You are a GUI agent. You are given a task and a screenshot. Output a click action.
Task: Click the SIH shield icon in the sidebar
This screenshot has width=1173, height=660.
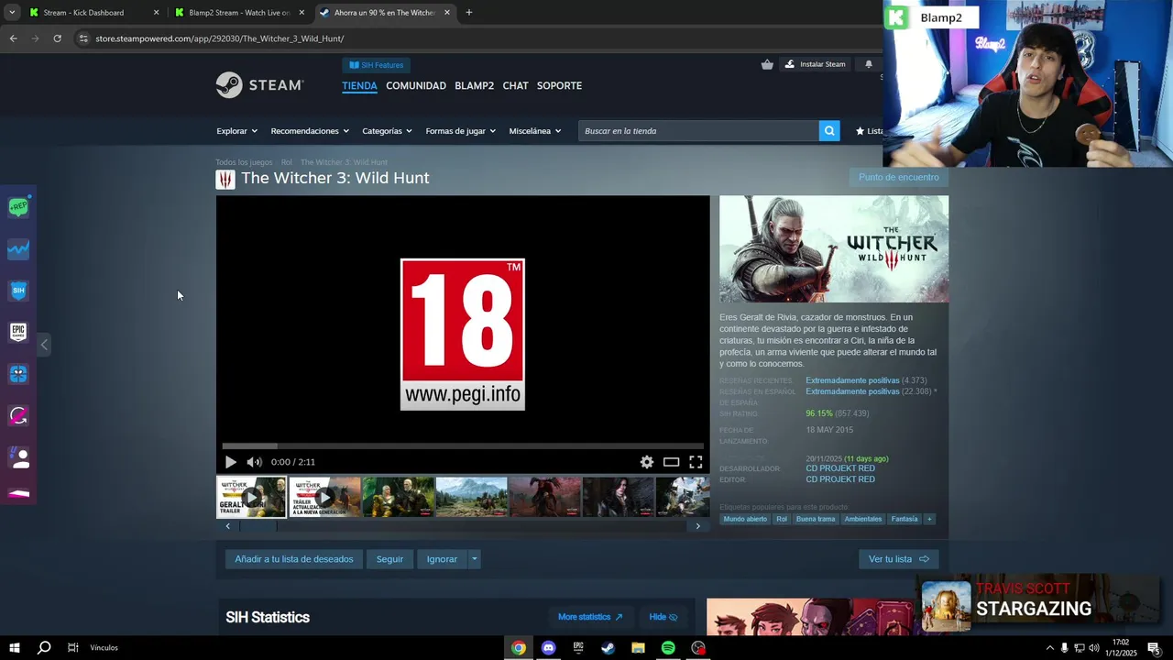[x=18, y=291]
